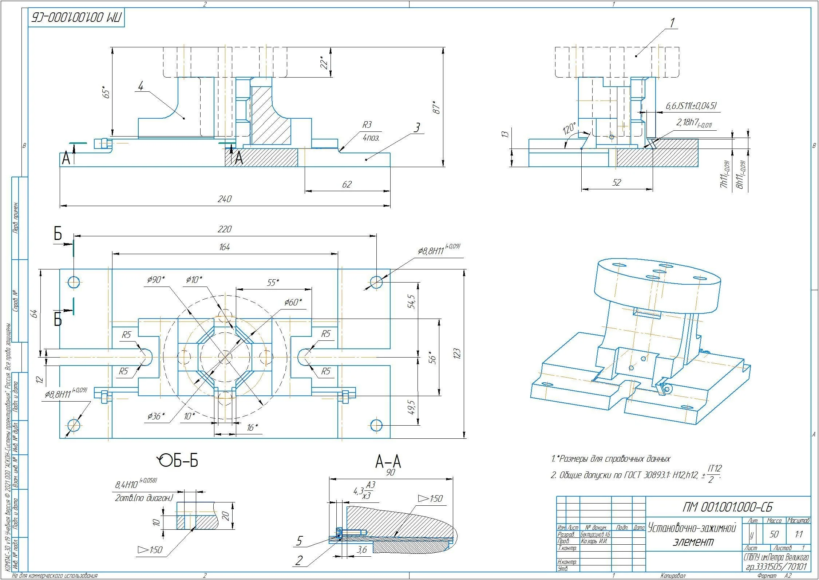
Task: Select the "4поз." note under R3
Action: tap(371, 138)
